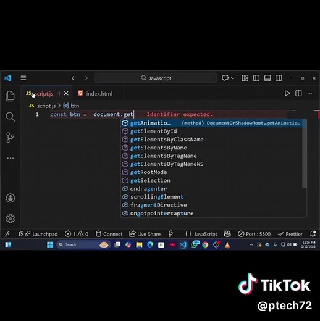The width and height of the screenshot is (320, 321).
Task: Open the Customize Layout icon
Action: click(245, 78)
